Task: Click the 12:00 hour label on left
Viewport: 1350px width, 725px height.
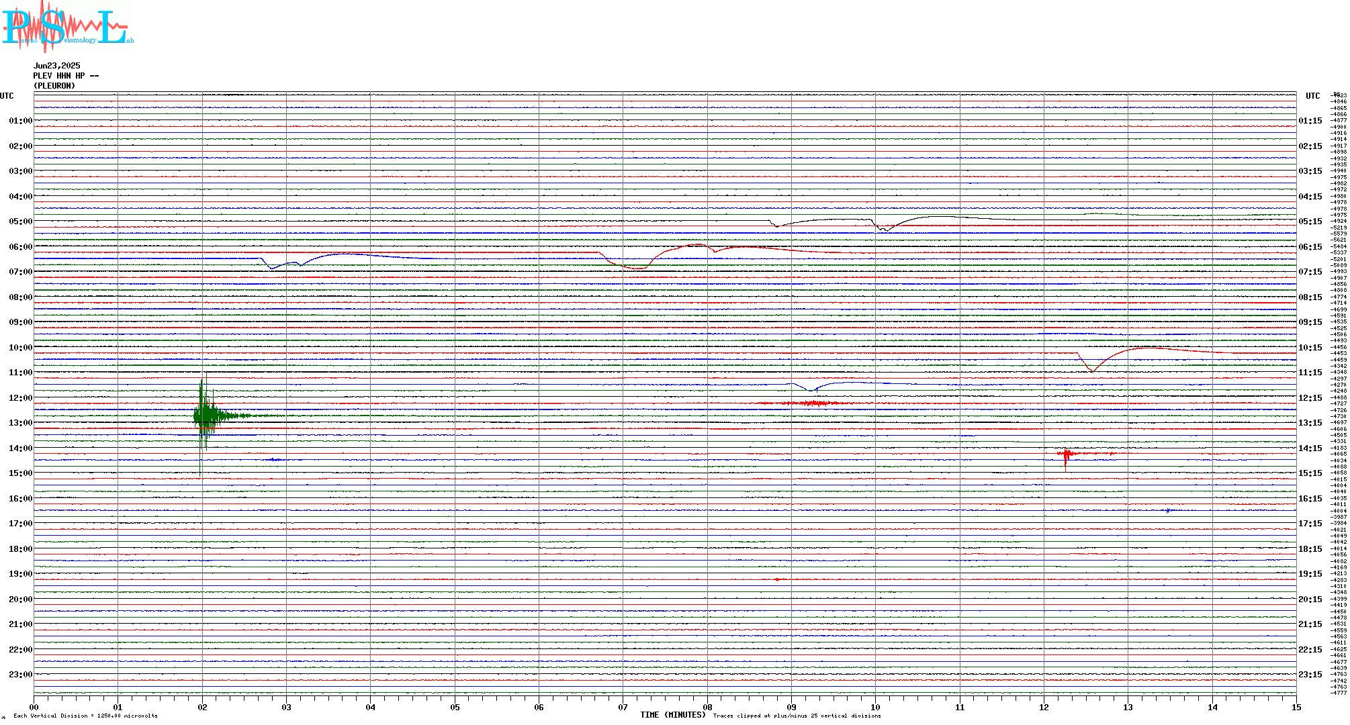Action: 20,398
